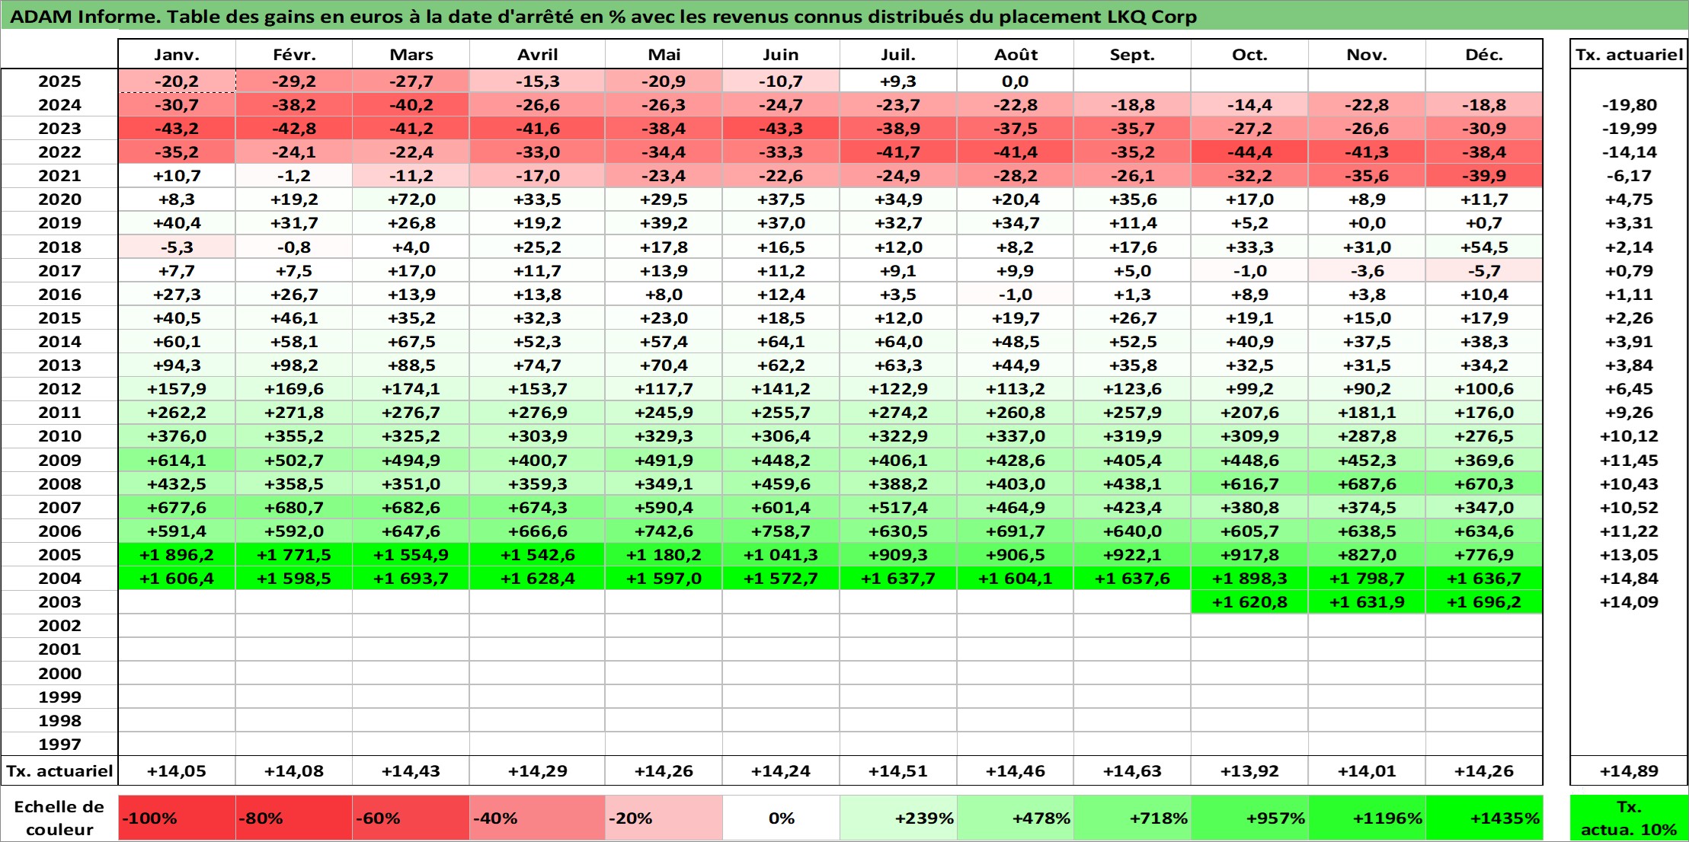Click the -60% color scale swatch
Image resolution: width=1689 pixels, height=842 pixels.
[x=411, y=818]
